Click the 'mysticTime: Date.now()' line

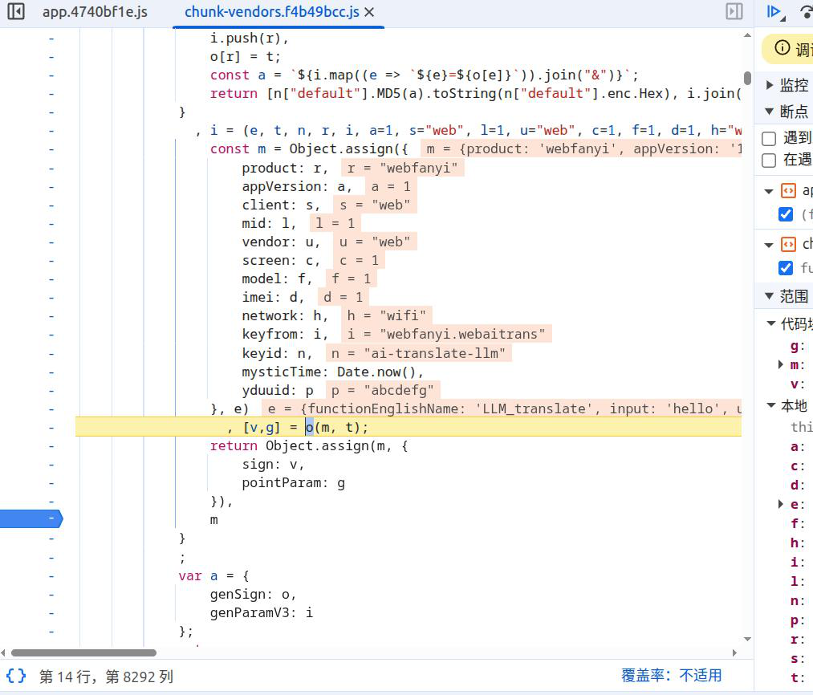tap(332, 372)
